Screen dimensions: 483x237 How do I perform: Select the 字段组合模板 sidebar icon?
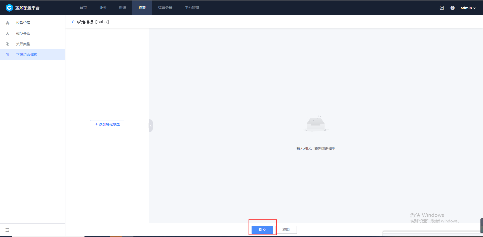tap(8, 55)
